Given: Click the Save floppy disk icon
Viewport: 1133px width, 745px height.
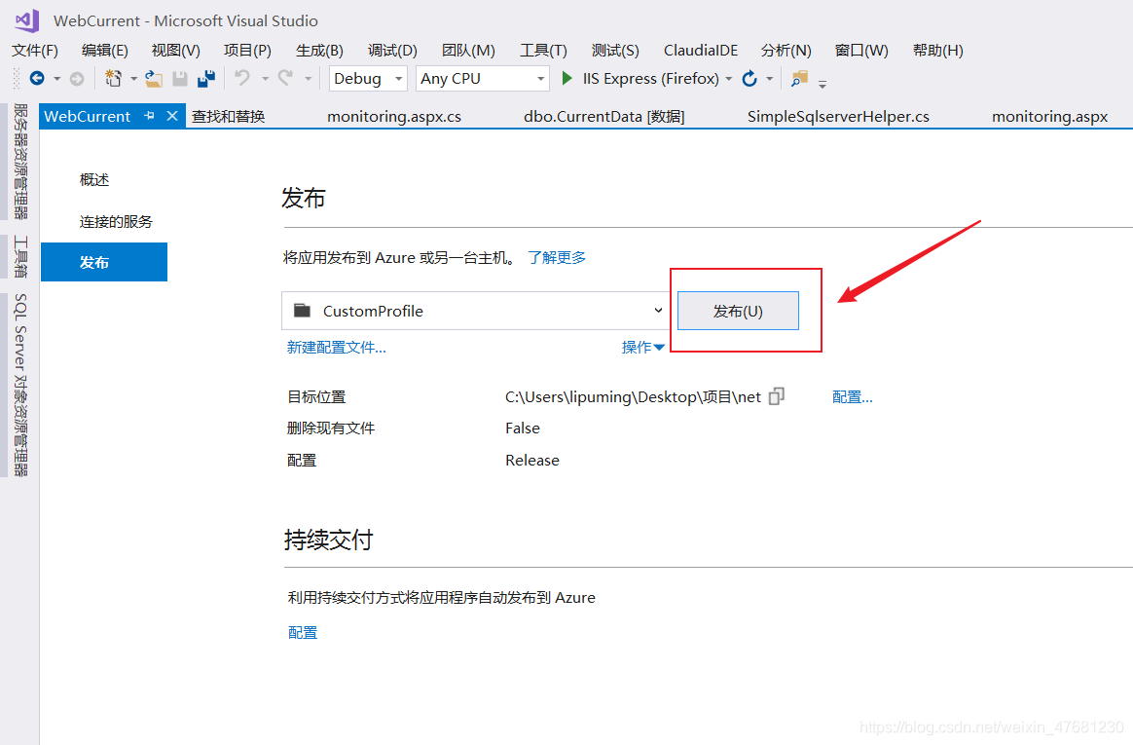Looking at the screenshot, I should (x=180, y=78).
